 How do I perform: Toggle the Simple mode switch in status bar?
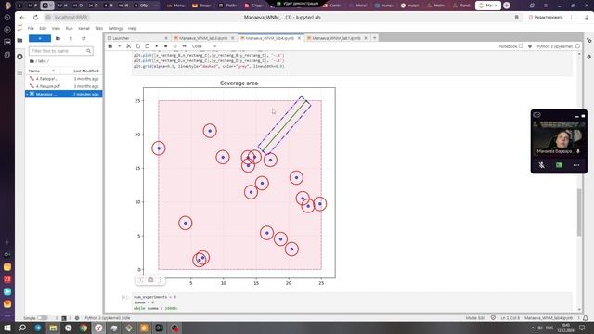click(43, 318)
